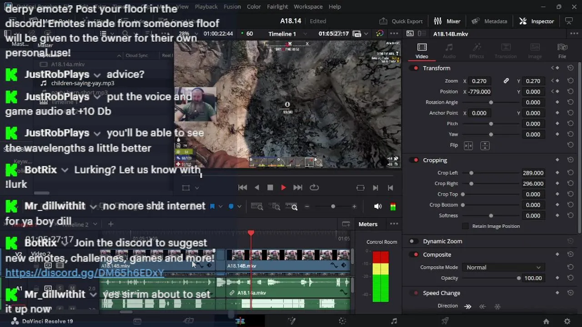Stop playback in the viewer
This screenshot has height=327, width=582.
270,188
